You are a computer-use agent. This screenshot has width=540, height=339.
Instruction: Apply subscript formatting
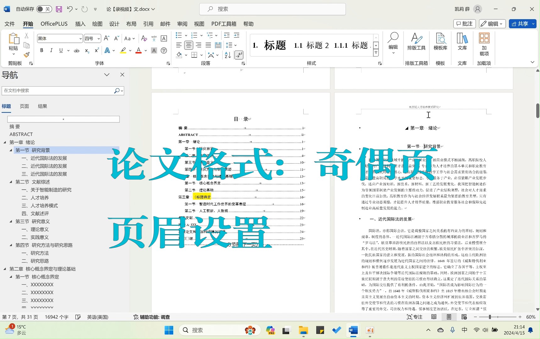click(86, 51)
